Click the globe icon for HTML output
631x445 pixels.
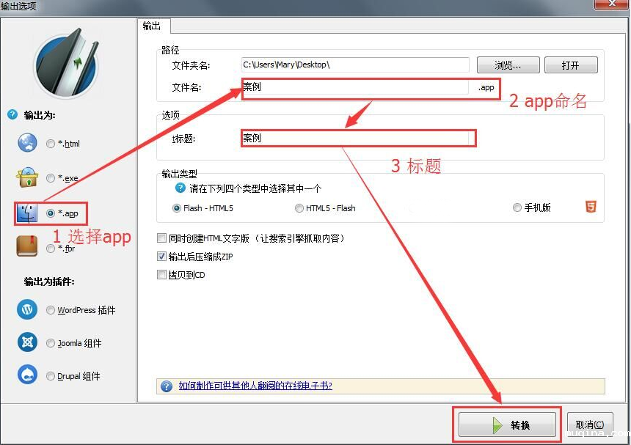pos(27,143)
